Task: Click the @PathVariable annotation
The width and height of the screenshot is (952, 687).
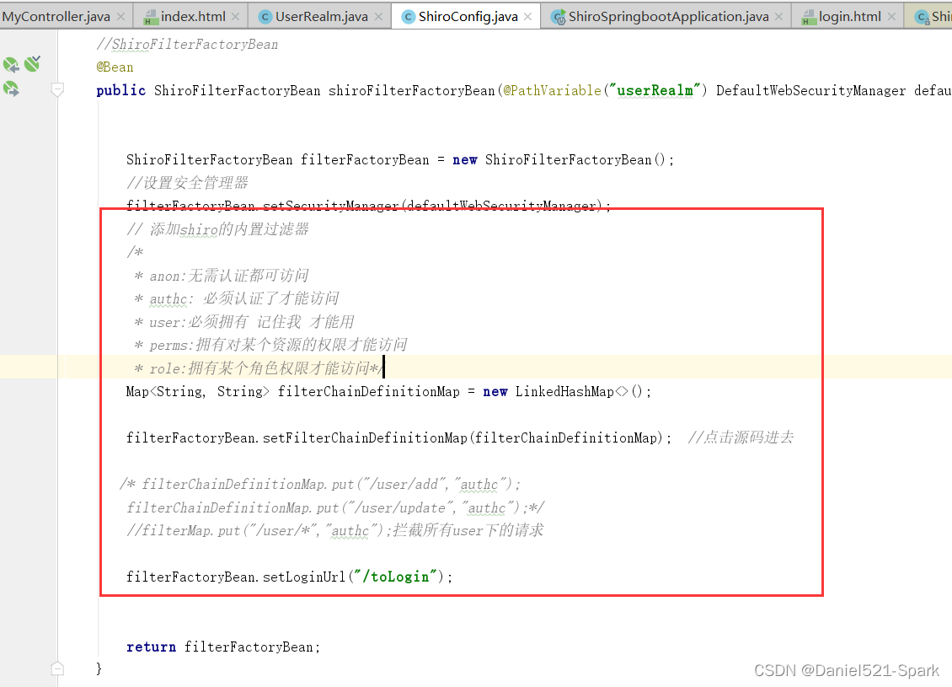Action: pyautogui.click(x=551, y=90)
